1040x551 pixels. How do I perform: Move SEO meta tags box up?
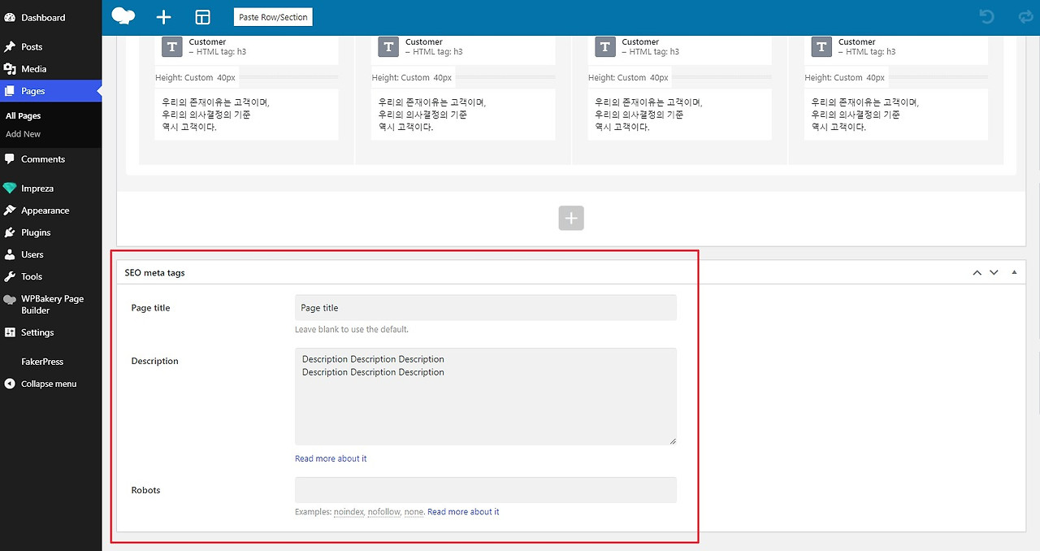click(977, 272)
